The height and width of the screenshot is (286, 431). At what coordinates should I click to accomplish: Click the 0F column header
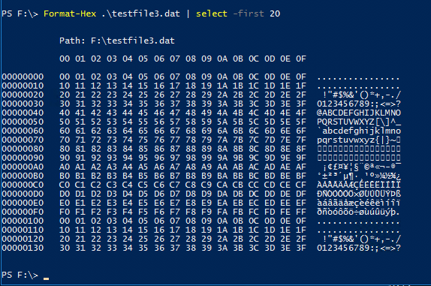pyautogui.click(x=301, y=59)
